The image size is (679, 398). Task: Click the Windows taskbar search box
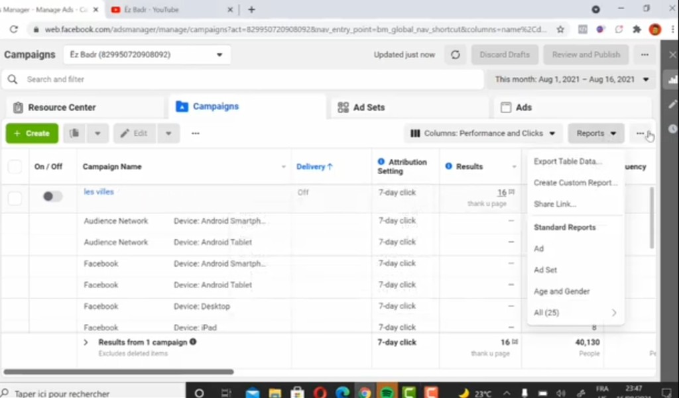93,393
